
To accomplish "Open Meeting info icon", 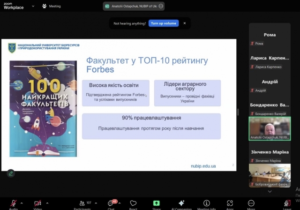I will 206,203.
